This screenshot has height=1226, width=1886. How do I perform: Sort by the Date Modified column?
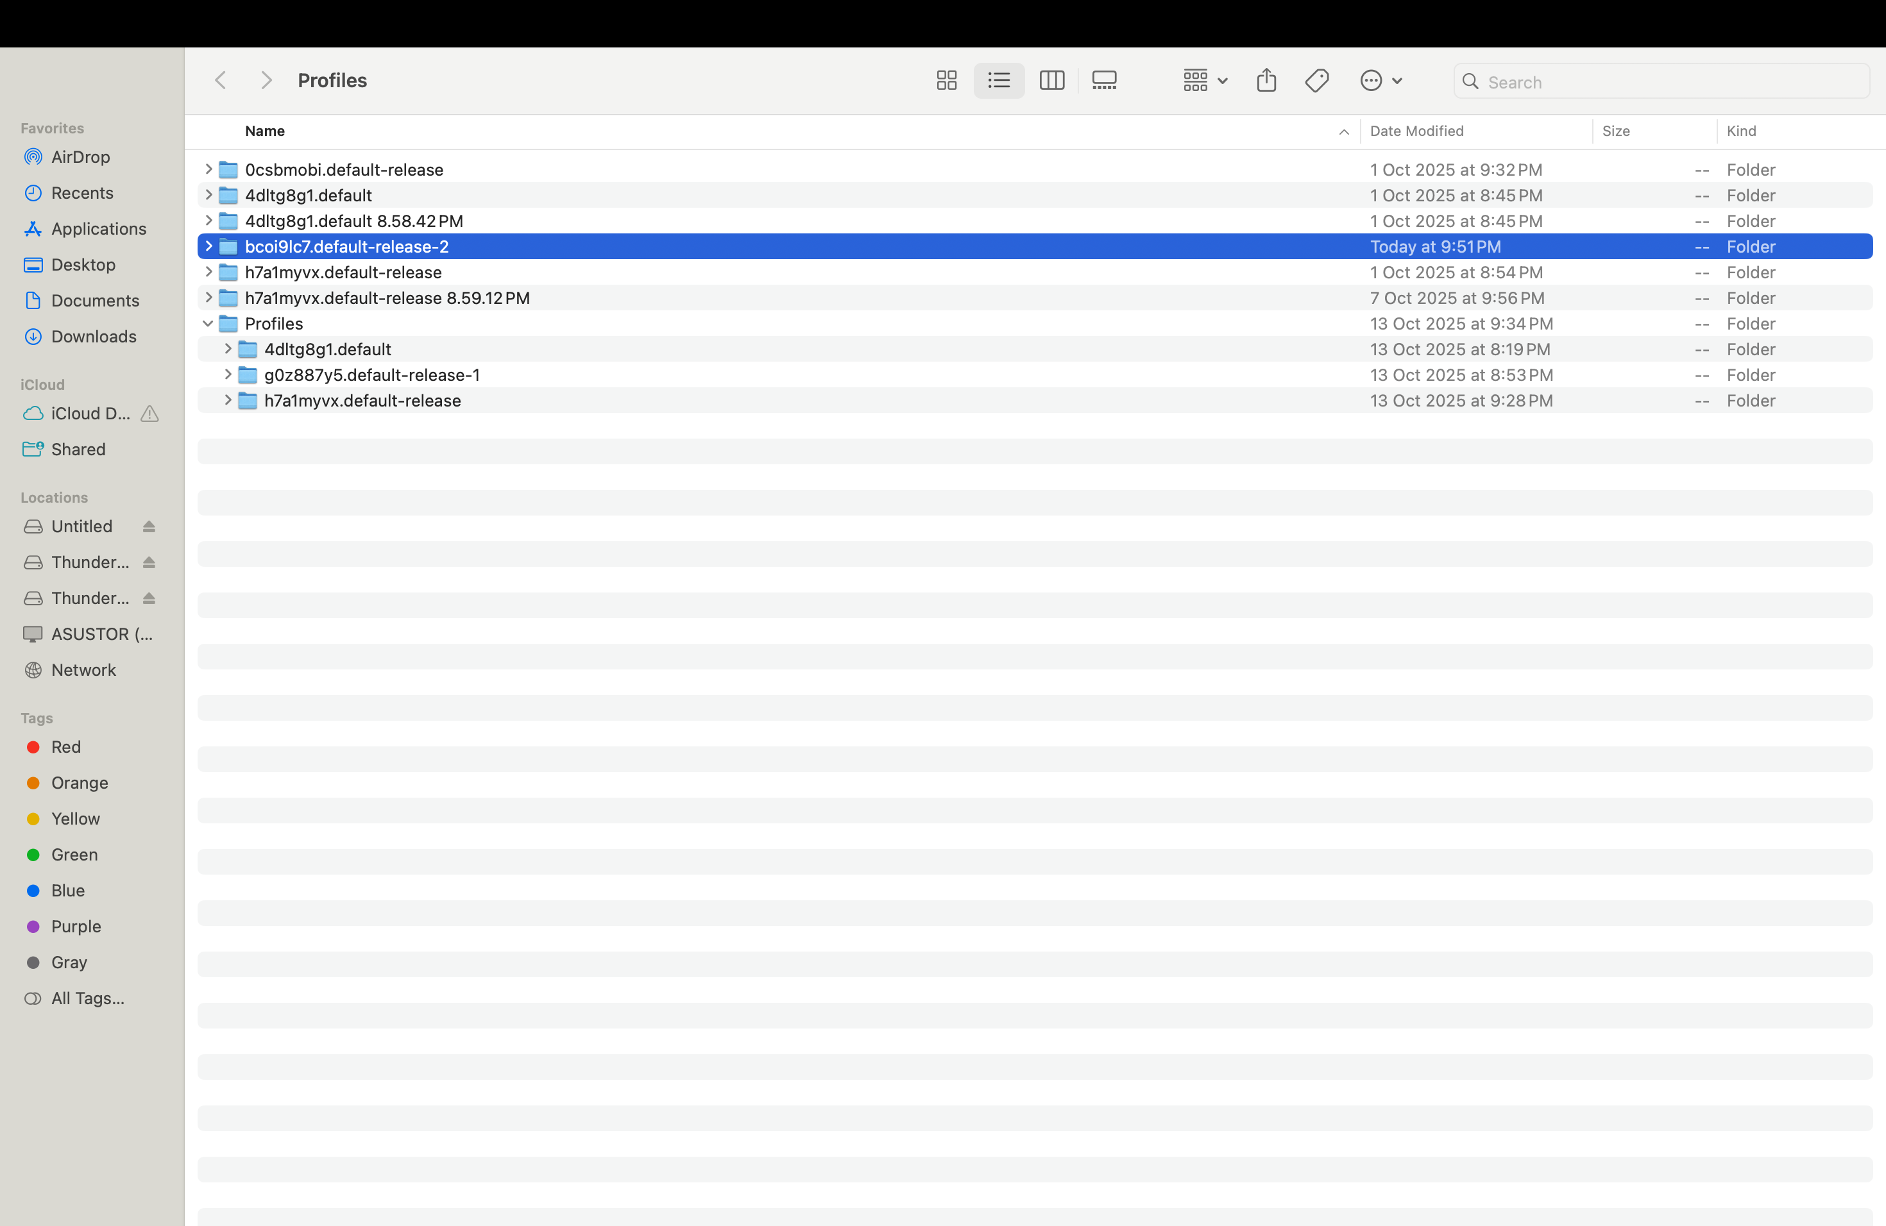pos(1416,131)
